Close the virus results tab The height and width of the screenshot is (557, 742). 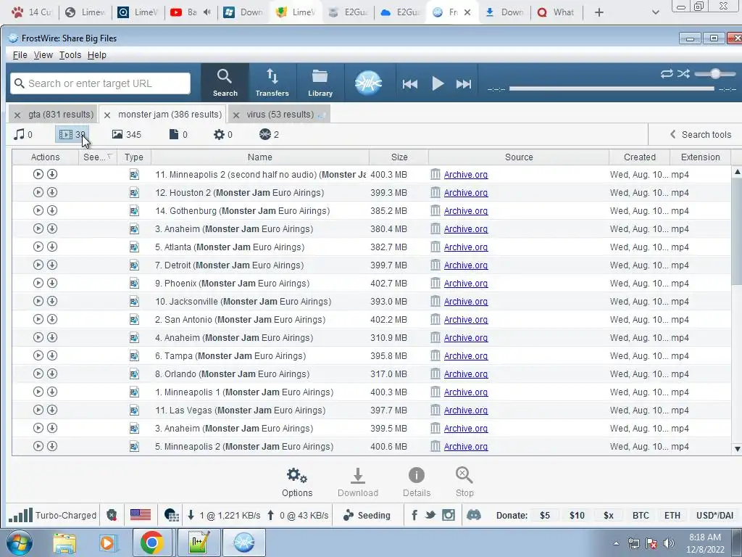click(x=236, y=115)
